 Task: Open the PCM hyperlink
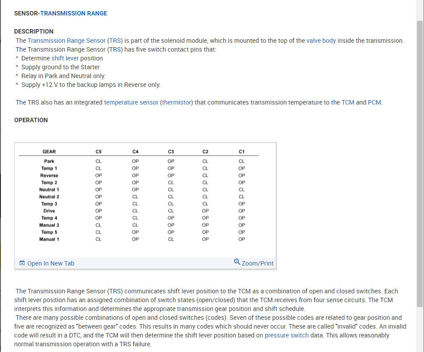[x=375, y=102]
